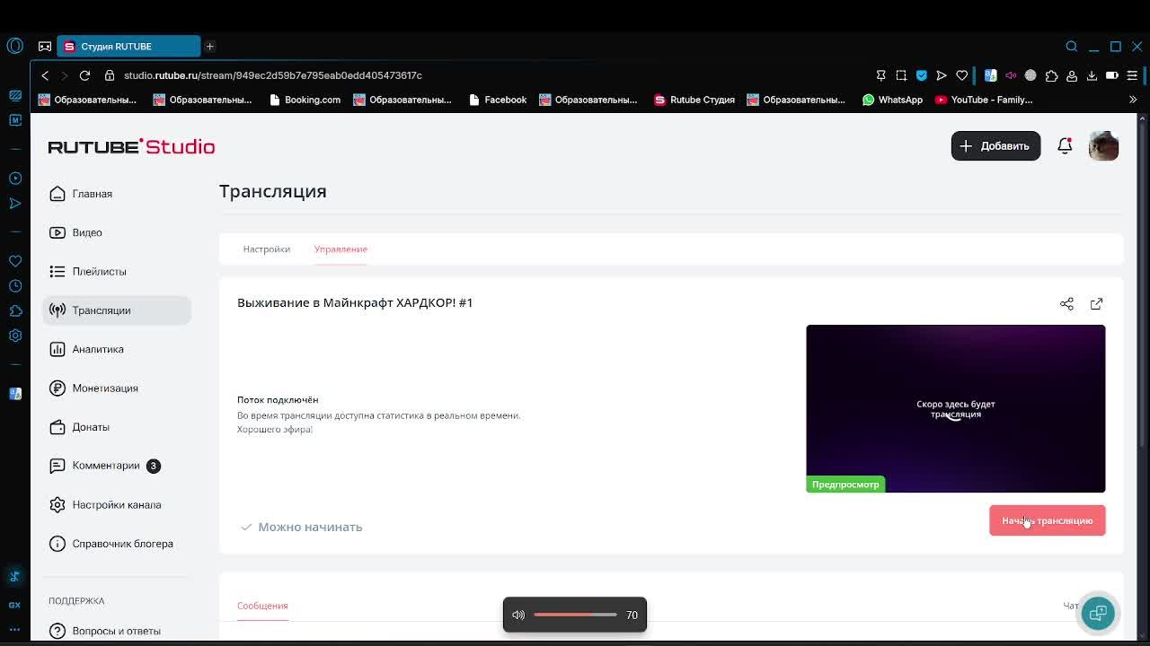Open easy setup sliders icon
The width and height of the screenshot is (1150, 646).
(x=1132, y=75)
